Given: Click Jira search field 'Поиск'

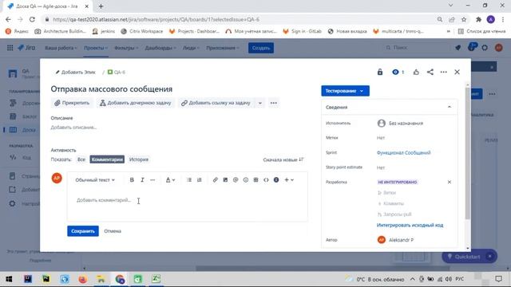Looking at the screenshot, I should 415,48.
